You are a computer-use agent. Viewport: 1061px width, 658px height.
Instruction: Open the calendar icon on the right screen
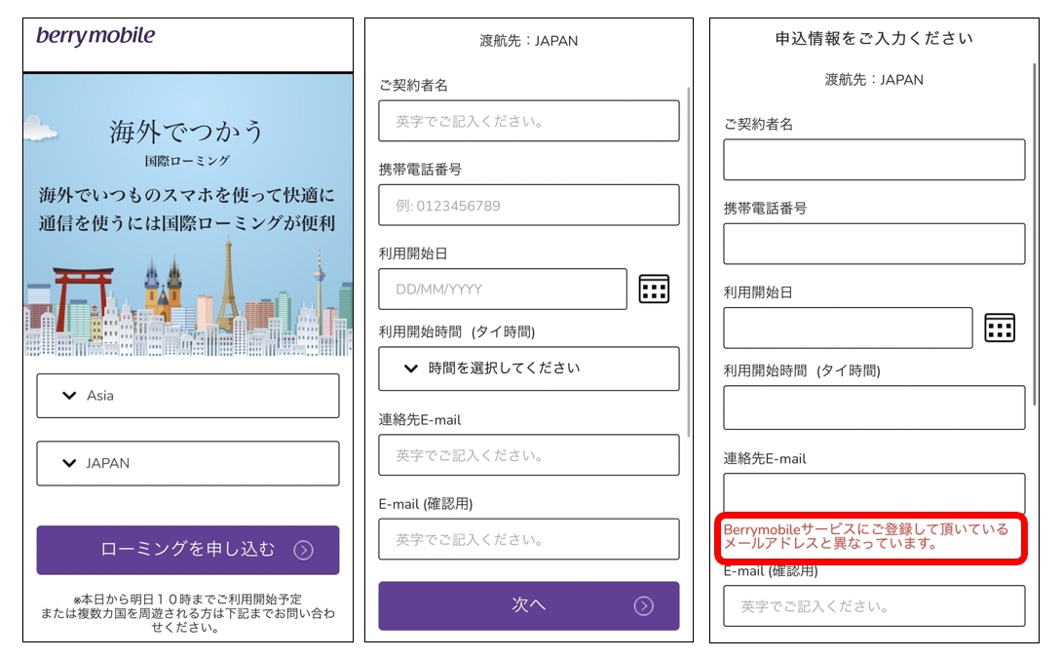coord(1000,328)
